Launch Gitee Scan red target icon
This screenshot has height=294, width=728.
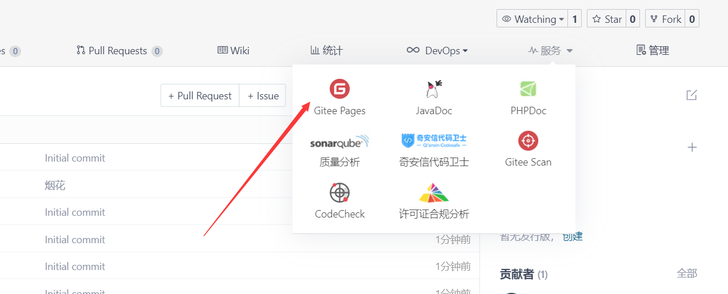tap(528, 140)
